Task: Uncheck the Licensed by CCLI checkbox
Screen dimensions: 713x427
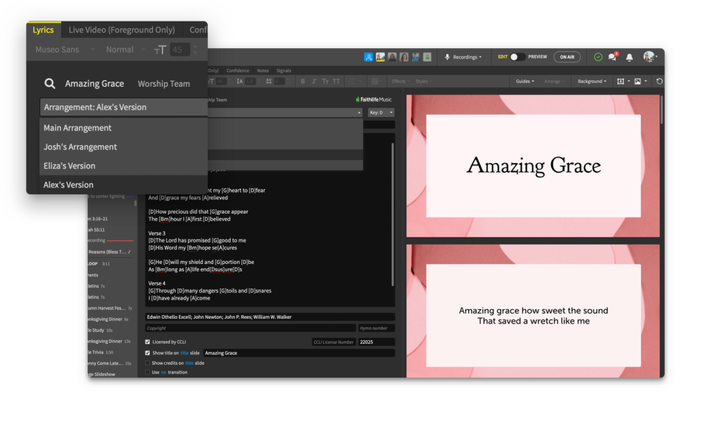Action: 148,342
